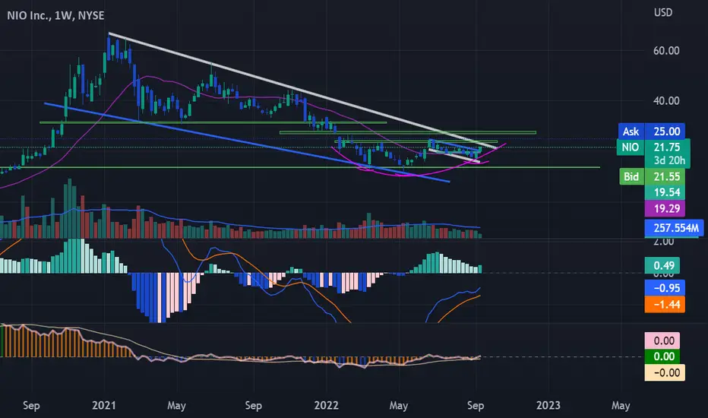Click the 19.54 green price tag
708x418 pixels.
(665, 192)
